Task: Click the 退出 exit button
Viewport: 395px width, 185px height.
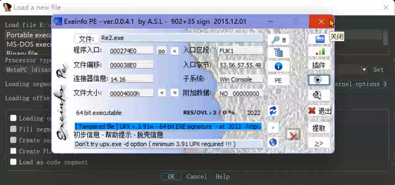Action: coord(320,111)
